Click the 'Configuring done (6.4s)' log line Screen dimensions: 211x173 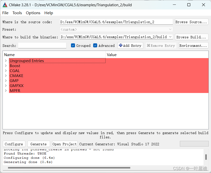29,158
